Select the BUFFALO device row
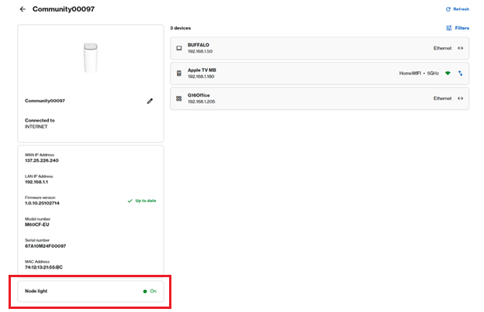This screenshot has width=484, height=312. pos(320,48)
